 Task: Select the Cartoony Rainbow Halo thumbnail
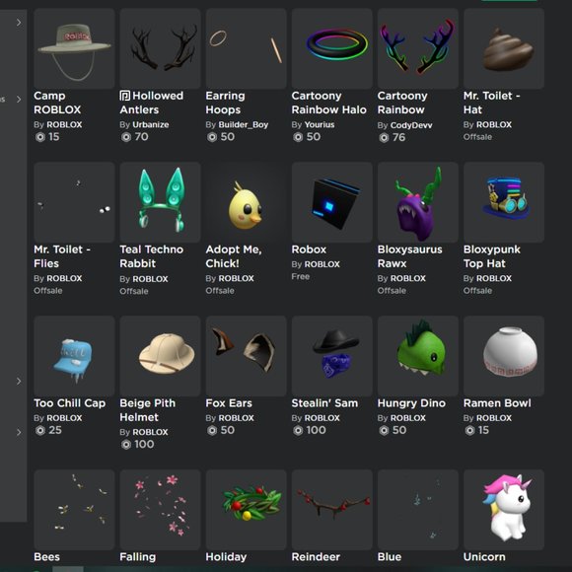coord(332,48)
